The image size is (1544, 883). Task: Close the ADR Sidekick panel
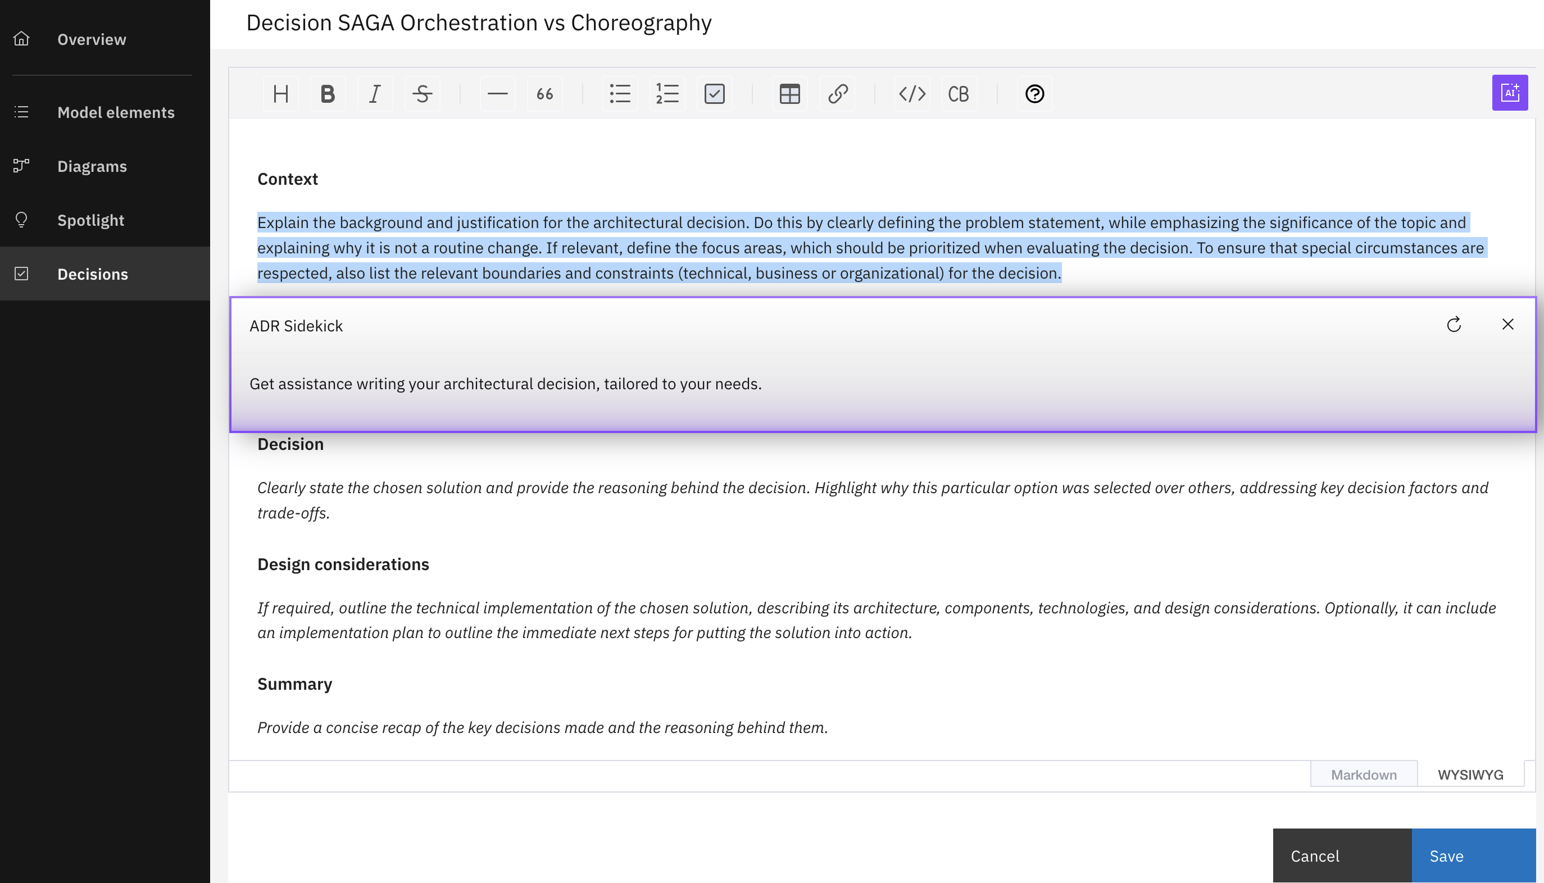click(x=1507, y=325)
